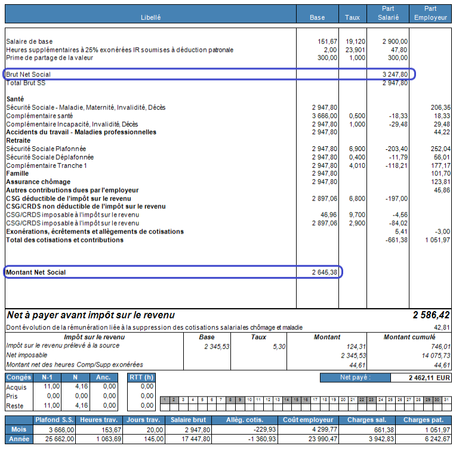
Task: Click the Net à payer amount 2 586,42
Action: click(430, 315)
